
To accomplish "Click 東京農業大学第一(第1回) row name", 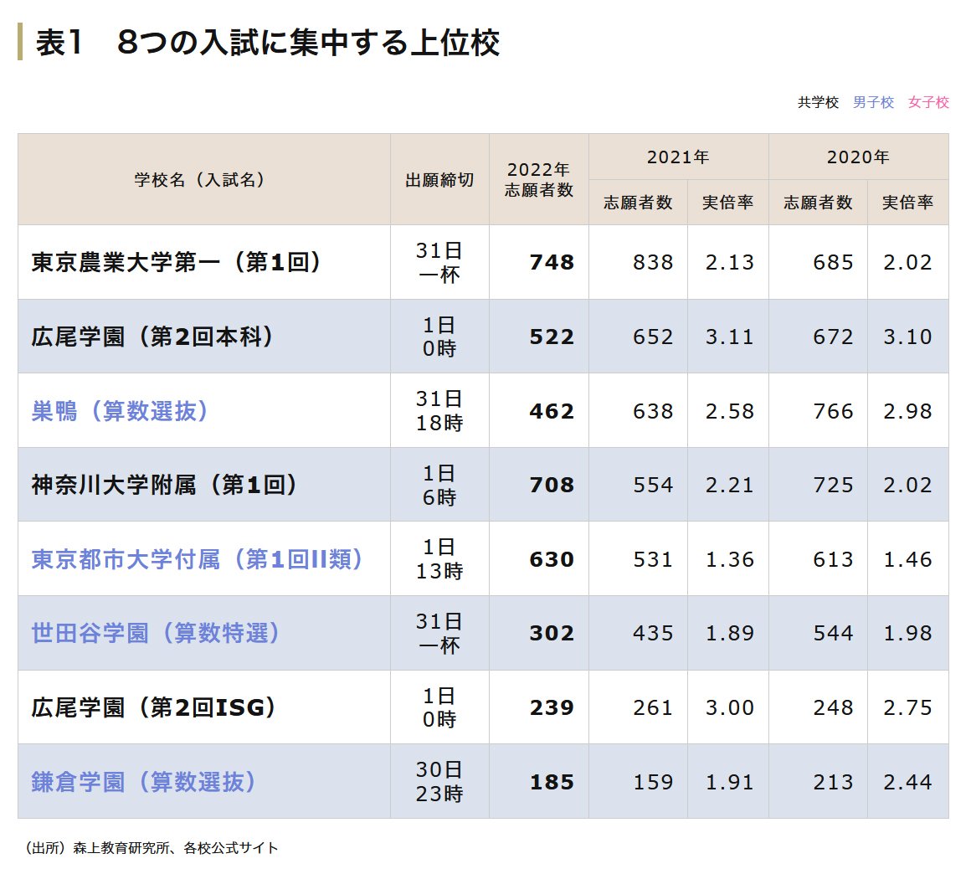I will point(177,262).
